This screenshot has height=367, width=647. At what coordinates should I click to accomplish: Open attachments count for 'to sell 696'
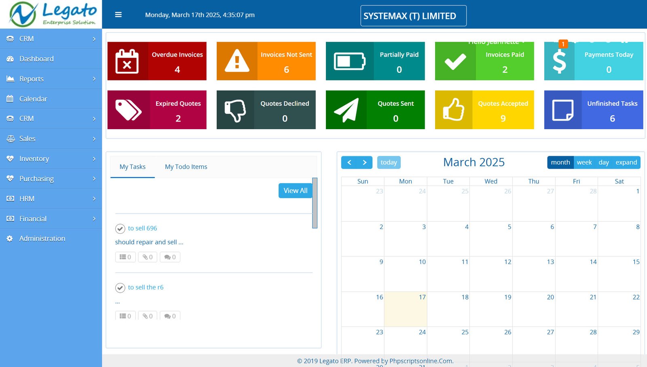pos(148,257)
